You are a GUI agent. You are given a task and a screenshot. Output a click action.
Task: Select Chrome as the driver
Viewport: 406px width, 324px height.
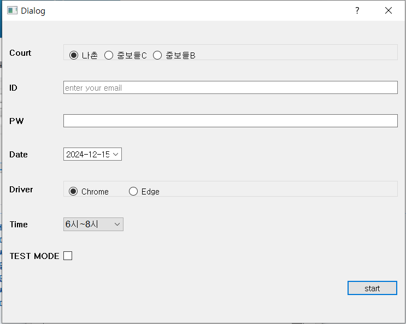73,191
